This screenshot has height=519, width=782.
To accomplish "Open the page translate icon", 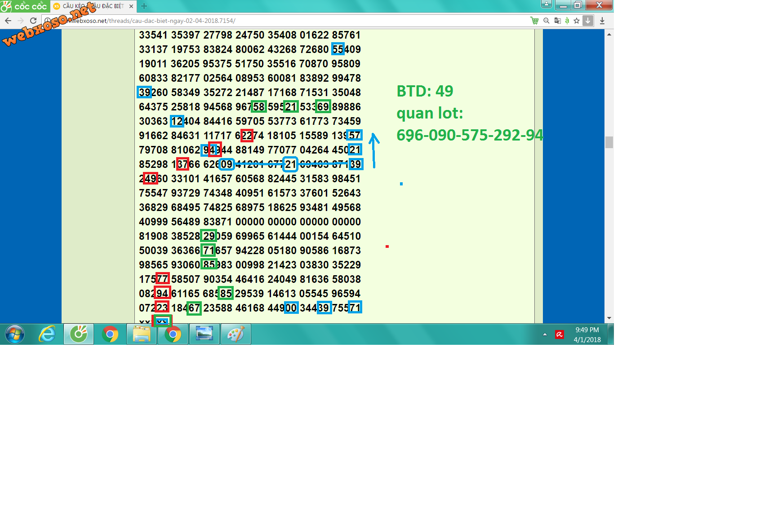I will (558, 21).
